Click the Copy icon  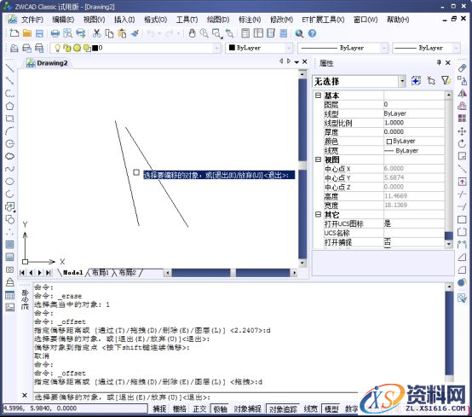[109, 33]
